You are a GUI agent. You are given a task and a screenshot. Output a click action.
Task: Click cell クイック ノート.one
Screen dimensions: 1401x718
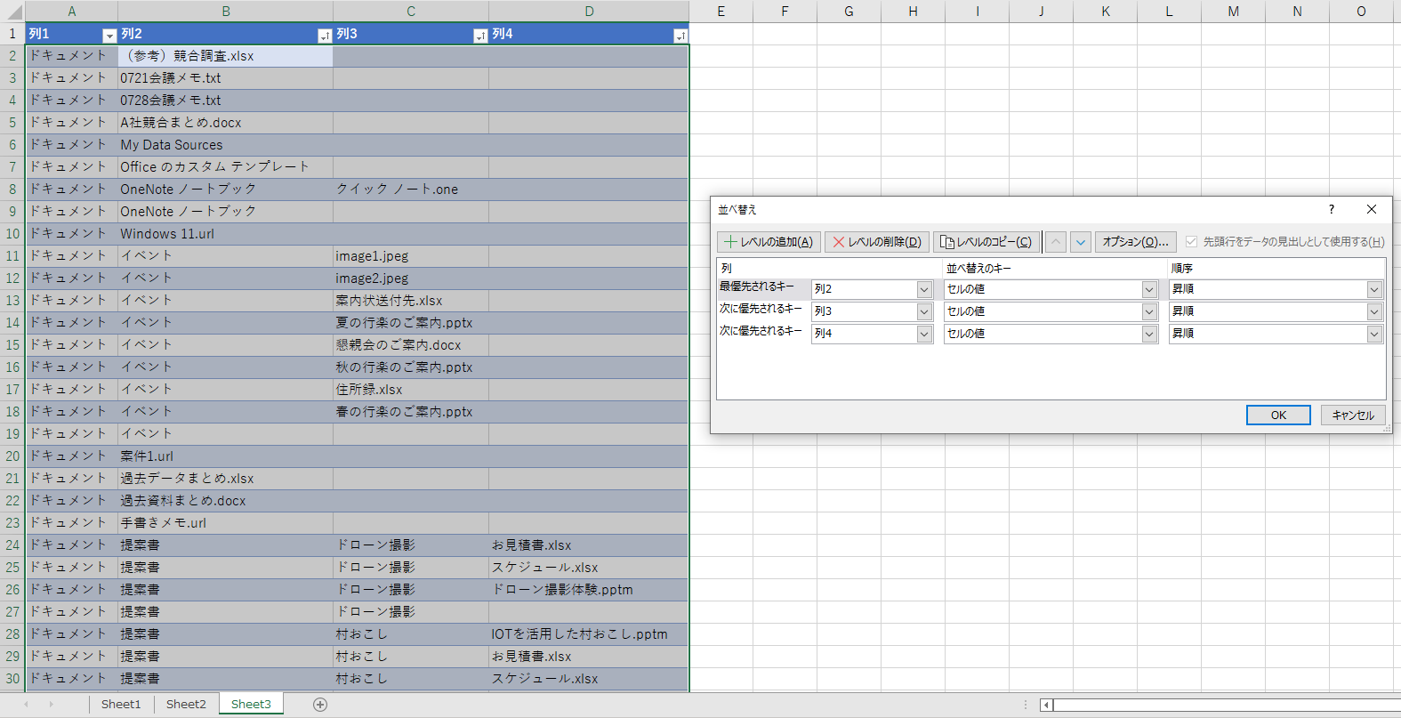click(x=411, y=190)
